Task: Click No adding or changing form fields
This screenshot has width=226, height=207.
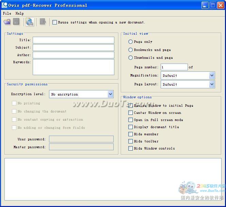Action: click(14, 128)
